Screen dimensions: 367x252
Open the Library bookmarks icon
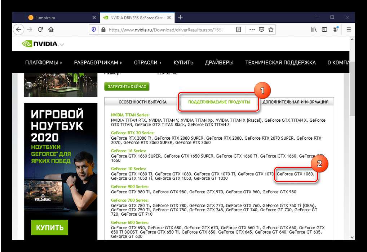(x=314, y=30)
